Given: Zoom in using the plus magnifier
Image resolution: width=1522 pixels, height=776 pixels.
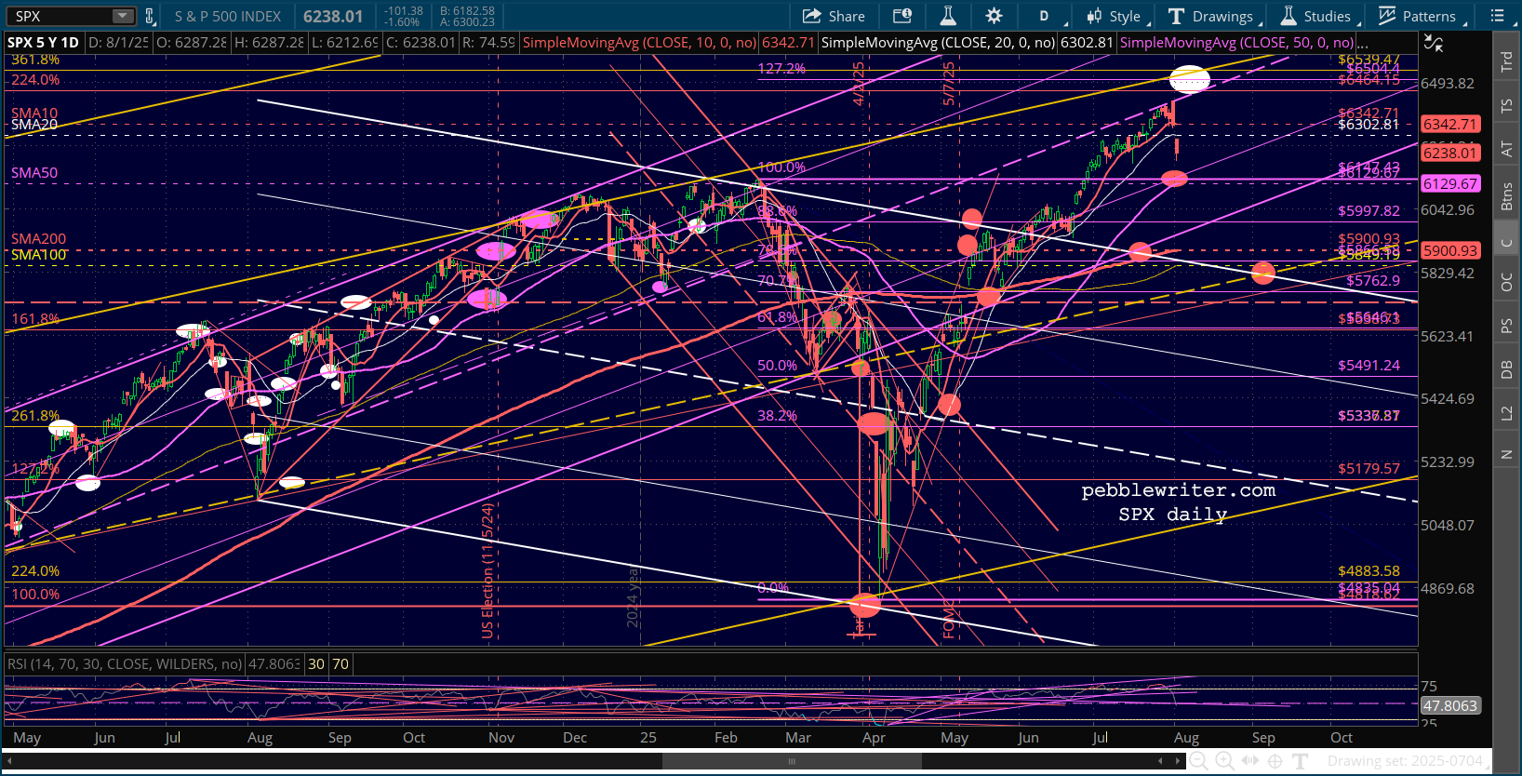Looking at the screenshot, I should tap(1224, 761).
